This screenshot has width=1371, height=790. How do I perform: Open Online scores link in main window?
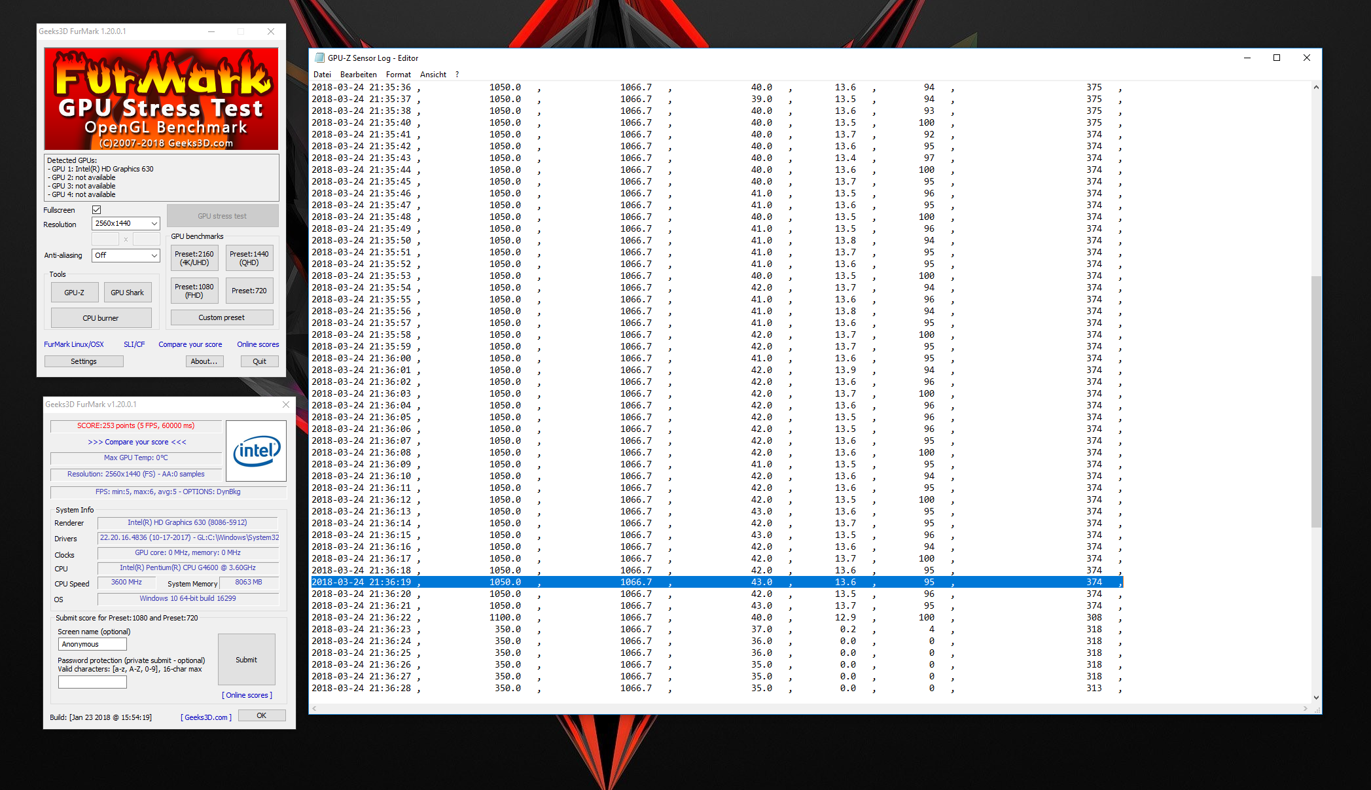(258, 344)
